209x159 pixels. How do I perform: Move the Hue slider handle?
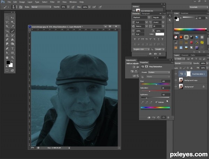coord(156,84)
